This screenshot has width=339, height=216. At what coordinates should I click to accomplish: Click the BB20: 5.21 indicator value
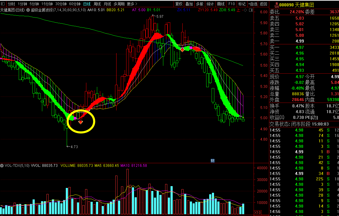pos(115,10)
